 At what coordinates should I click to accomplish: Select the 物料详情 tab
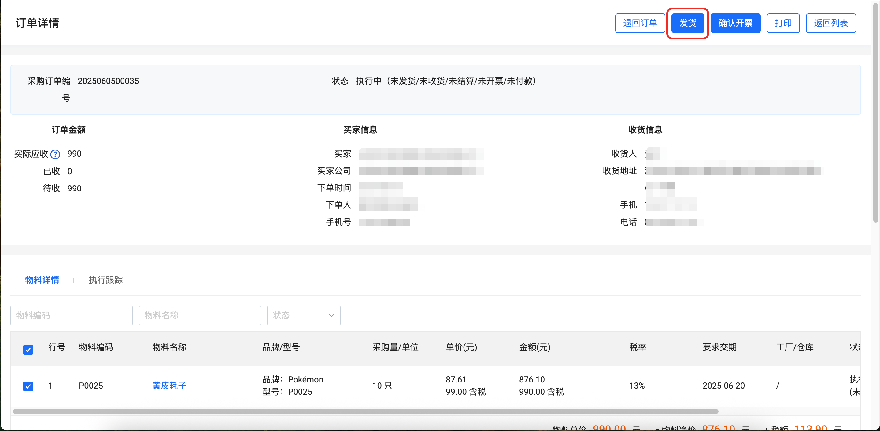[x=42, y=280]
